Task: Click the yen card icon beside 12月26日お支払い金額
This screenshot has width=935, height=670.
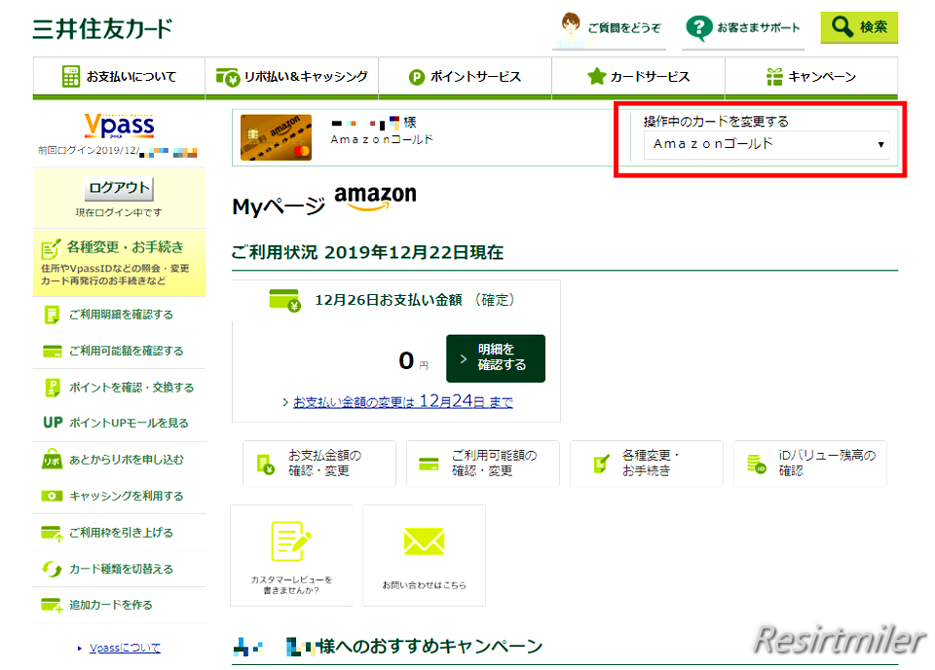Action: coord(284,300)
